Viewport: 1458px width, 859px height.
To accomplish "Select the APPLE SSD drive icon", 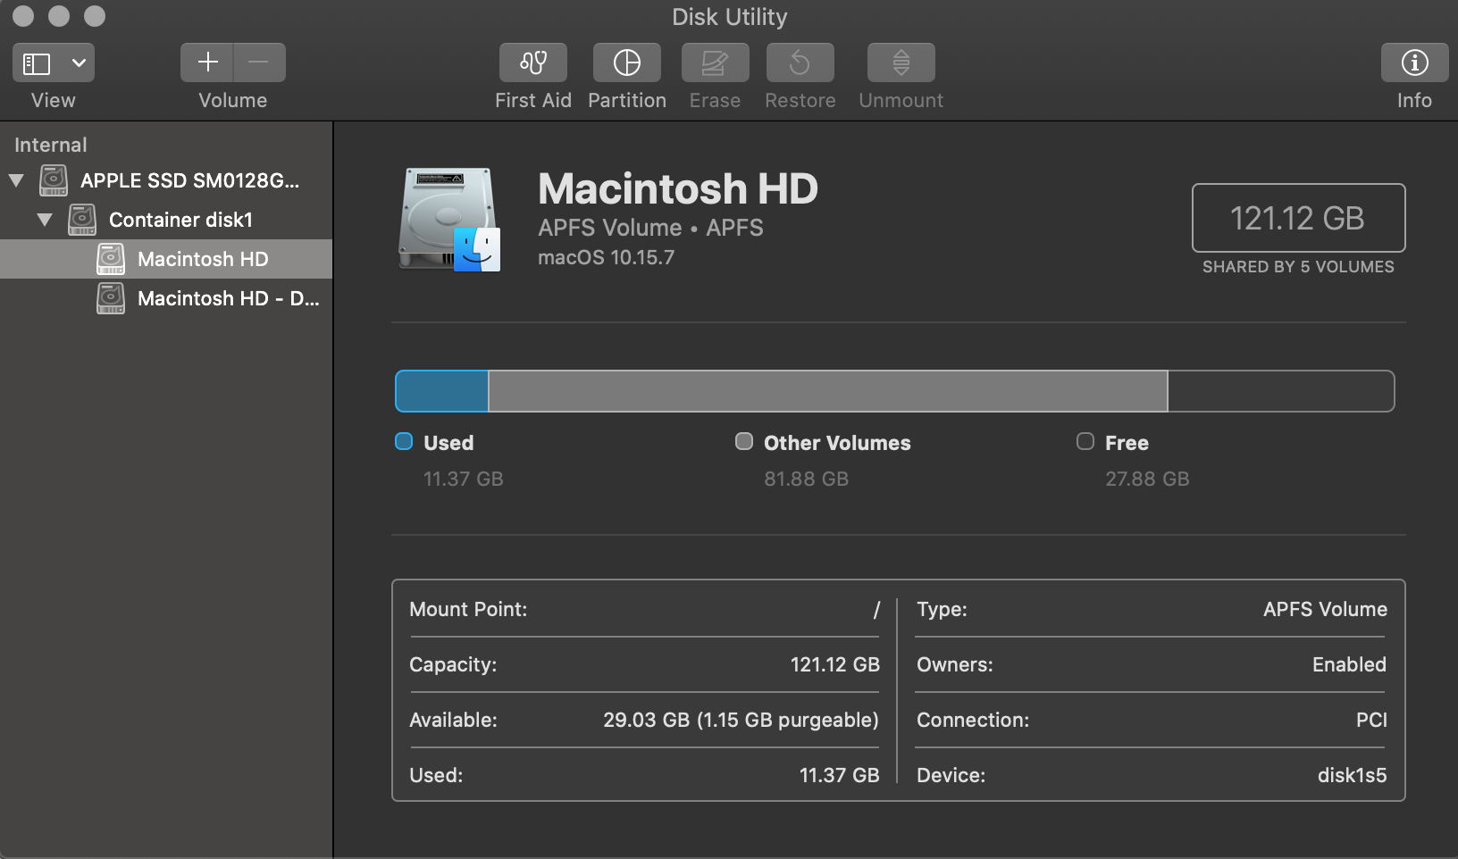I will point(54,180).
